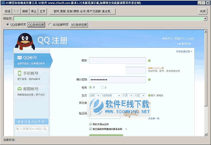This screenshot has height=145, width=211.
Task: Expand the address bar dropdown arrow
Action: 205,18
